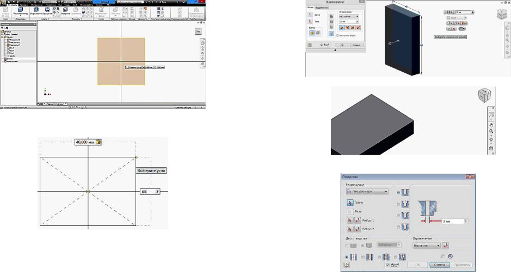
Task: Click the pan hand in main window navigation bar
Action: tap(202, 49)
